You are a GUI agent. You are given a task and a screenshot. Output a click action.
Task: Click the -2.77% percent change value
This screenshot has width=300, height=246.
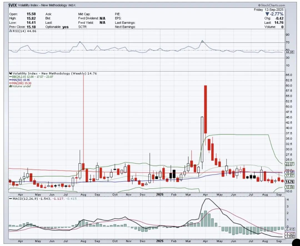(277, 14)
